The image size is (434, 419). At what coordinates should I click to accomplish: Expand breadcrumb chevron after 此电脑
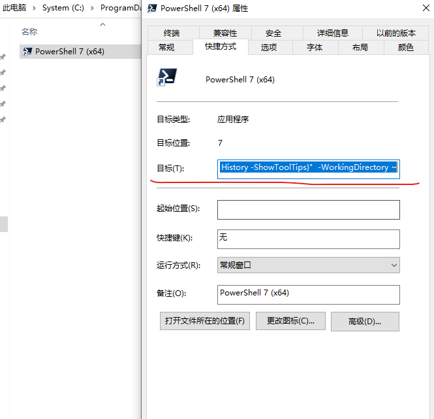click(x=34, y=8)
